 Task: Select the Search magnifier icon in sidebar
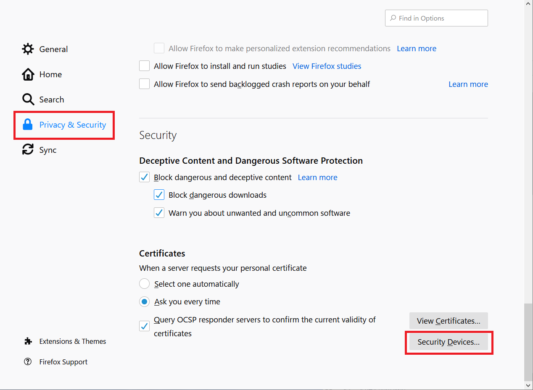click(x=28, y=99)
